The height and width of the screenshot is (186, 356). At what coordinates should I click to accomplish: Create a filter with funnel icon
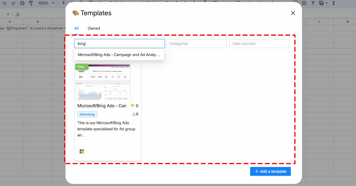[313, 3]
